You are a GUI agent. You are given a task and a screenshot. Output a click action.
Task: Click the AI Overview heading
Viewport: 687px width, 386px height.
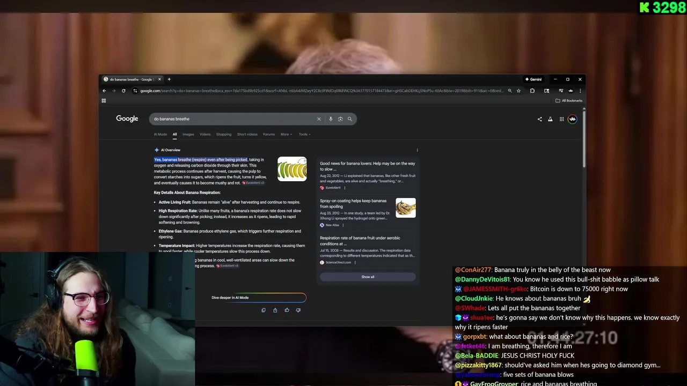point(171,150)
